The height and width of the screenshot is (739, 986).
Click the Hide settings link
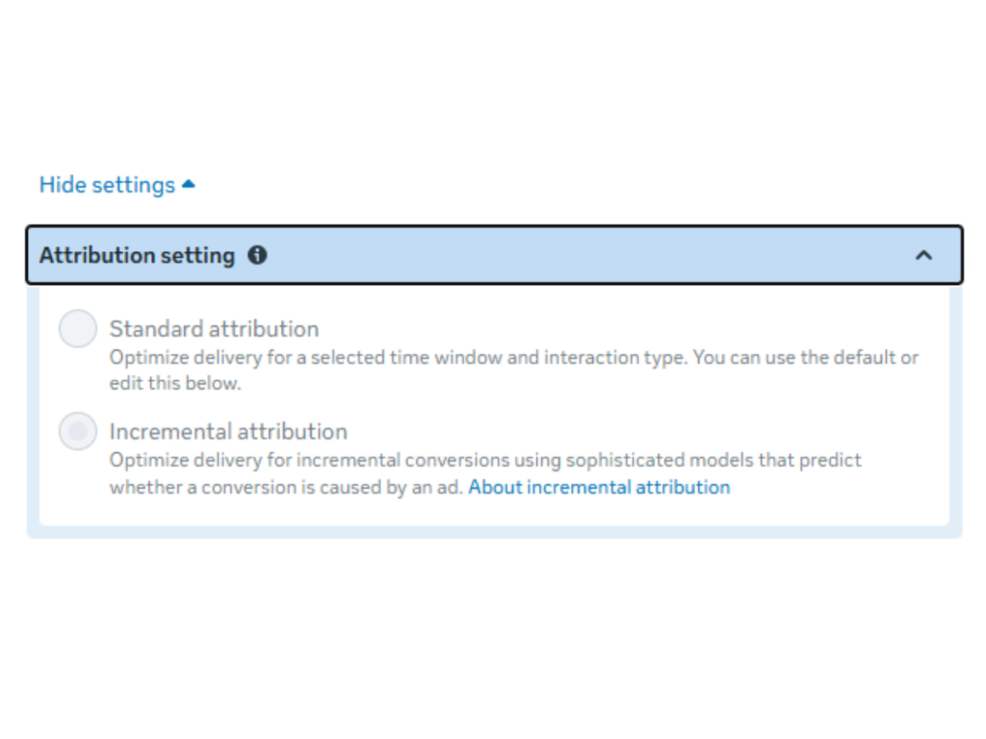107,185
